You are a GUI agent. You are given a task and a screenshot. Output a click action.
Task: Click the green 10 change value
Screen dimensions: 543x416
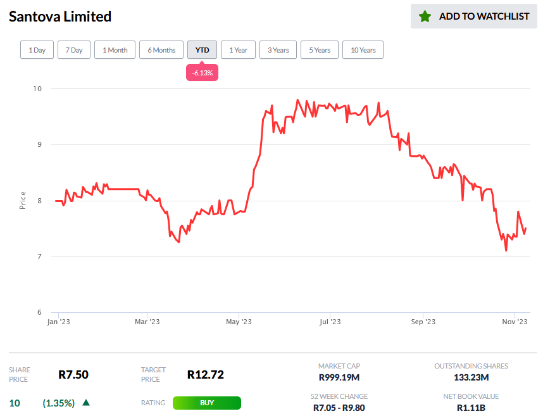click(15, 403)
